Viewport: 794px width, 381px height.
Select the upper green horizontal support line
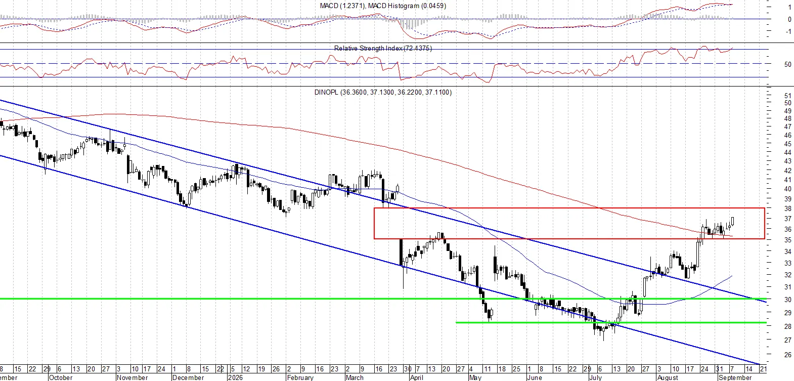(x=383, y=299)
